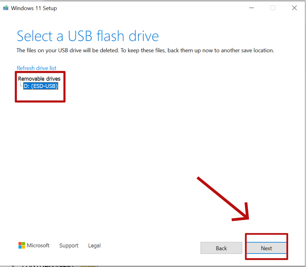Screen dimensions: 306x267
Task: Minimize the Windows 11 Setup window
Action: [x=251, y=8]
